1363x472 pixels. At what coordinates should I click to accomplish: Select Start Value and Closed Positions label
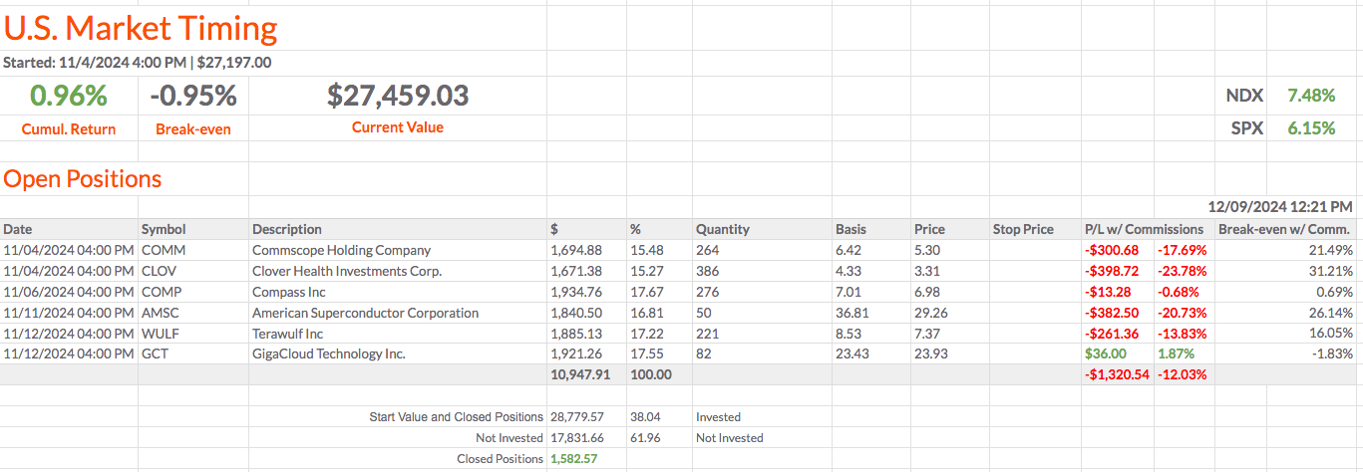(x=457, y=417)
